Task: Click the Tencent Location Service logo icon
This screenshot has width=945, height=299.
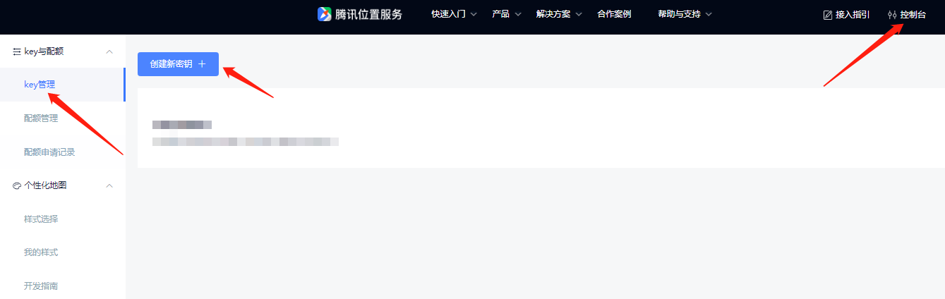Action: [324, 14]
